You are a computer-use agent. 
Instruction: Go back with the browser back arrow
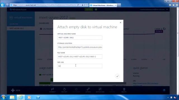point(3,5)
